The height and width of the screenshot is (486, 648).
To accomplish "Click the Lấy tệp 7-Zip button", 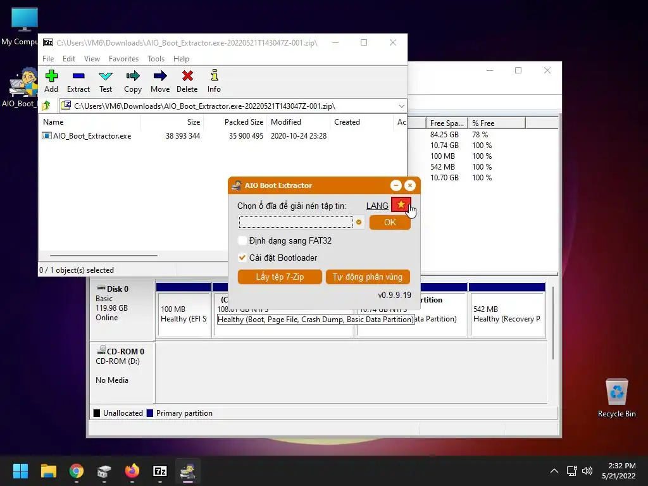I will (280, 277).
